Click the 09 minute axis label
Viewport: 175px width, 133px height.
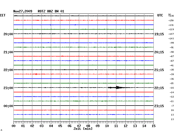coord(97,126)
